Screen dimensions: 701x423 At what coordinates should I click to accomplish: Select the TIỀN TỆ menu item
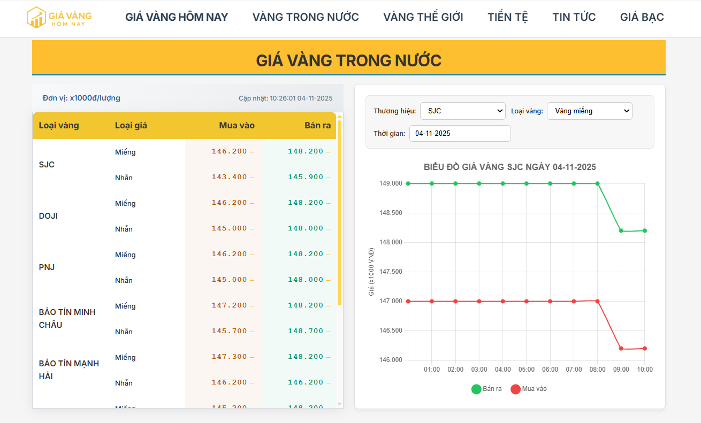click(507, 17)
